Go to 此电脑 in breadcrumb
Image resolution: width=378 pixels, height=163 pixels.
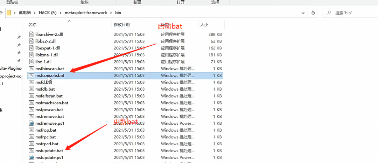(25, 13)
